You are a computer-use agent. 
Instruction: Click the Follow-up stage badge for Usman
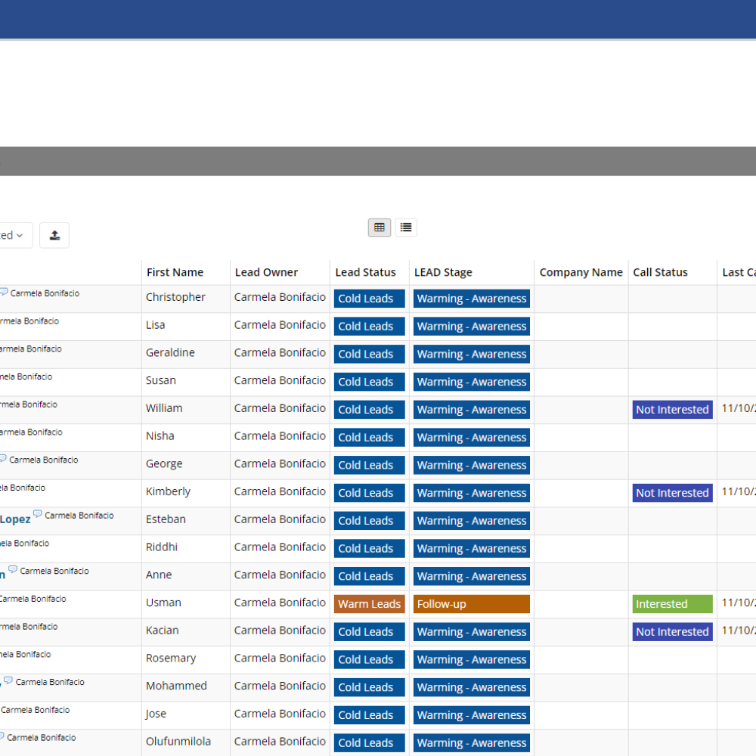coord(472,604)
